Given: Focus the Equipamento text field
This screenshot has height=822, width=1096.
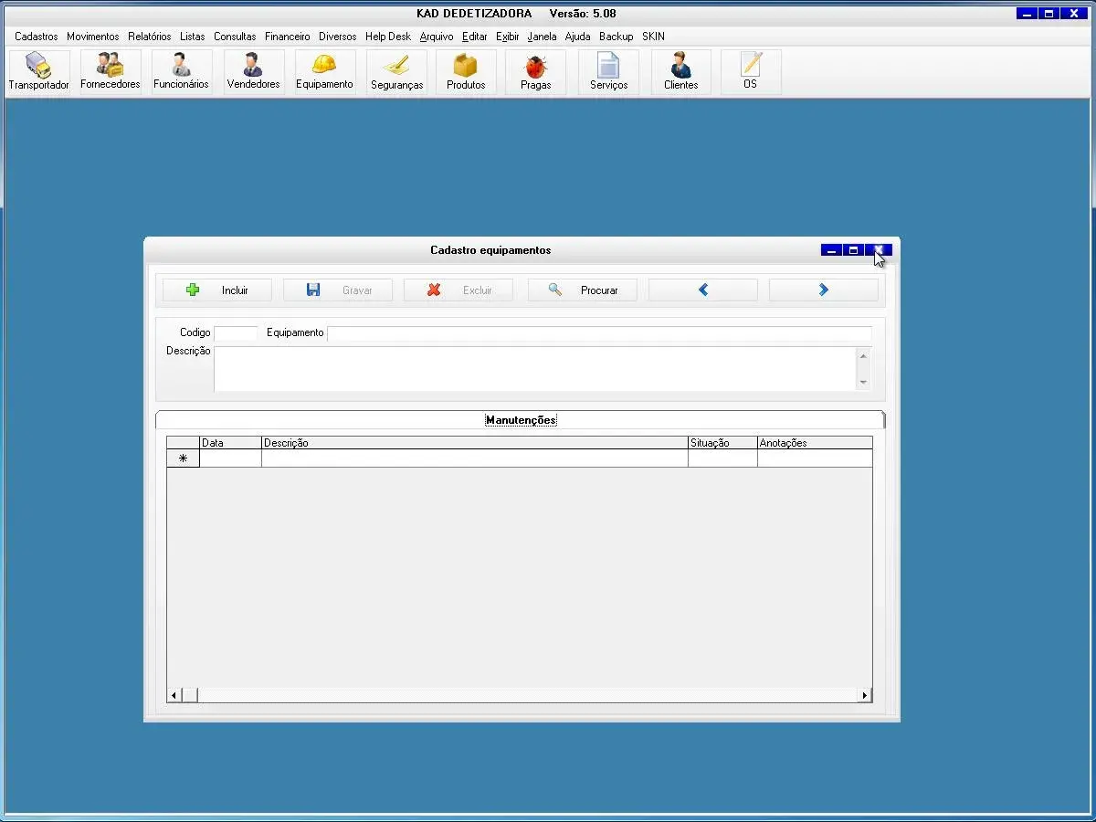Looking at the screenshot, I should (599, 333).
